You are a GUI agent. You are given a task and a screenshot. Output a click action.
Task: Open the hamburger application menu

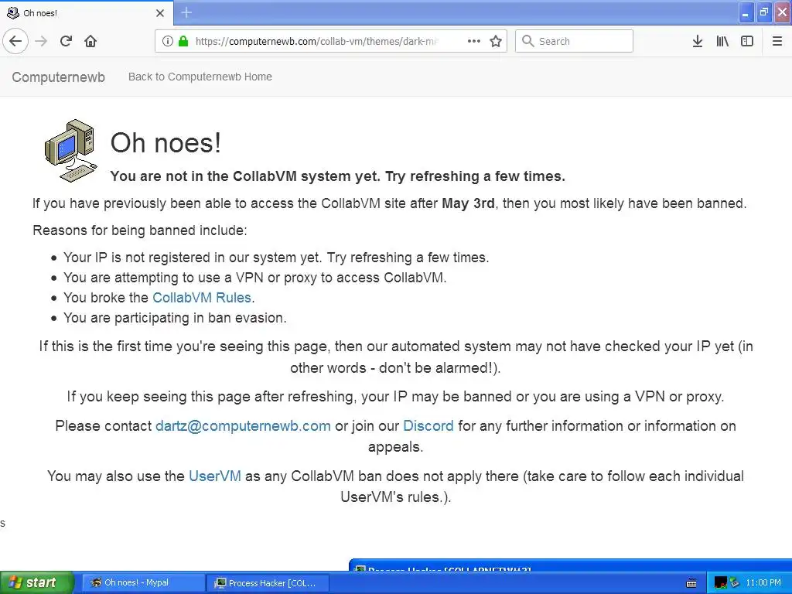[x=777, y=41]
